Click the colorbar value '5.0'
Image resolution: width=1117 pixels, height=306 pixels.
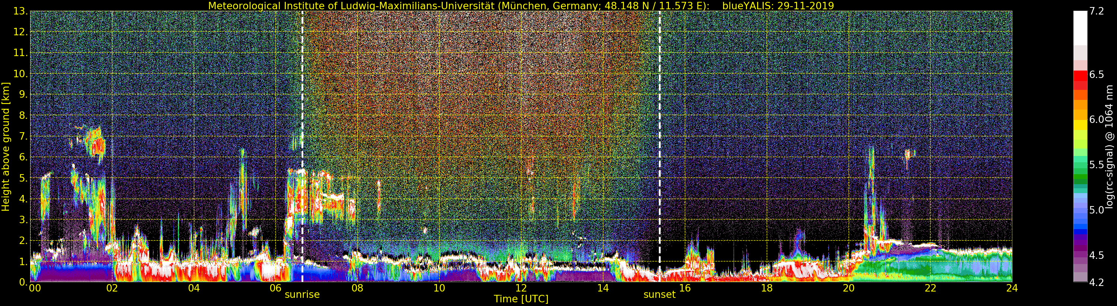[x=1097, y=210]
